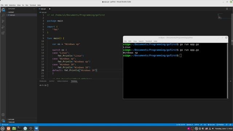The image size is (233, 131).
Task: Click the notifications bell in the status bar
Action: pyautogui.click(x=230, y=125)
